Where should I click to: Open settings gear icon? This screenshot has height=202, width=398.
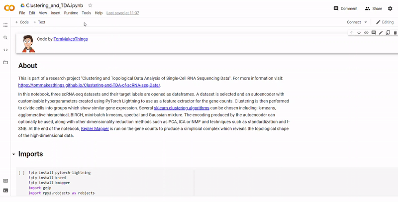click(x=390, y=8)
